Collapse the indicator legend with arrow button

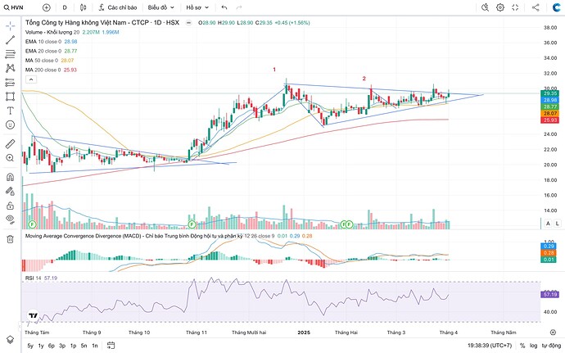[x=31, y=79]
